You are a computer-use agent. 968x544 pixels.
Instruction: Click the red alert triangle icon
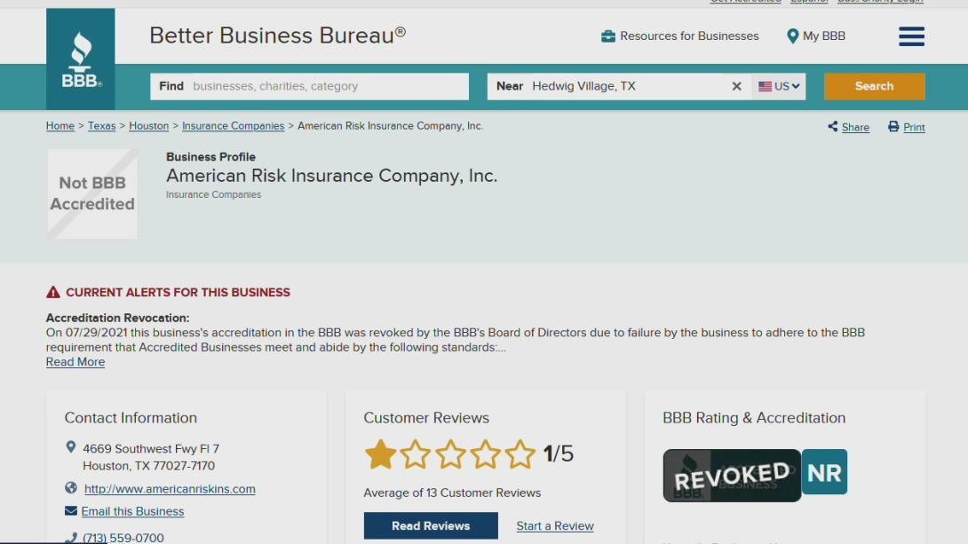pos(52,291)
